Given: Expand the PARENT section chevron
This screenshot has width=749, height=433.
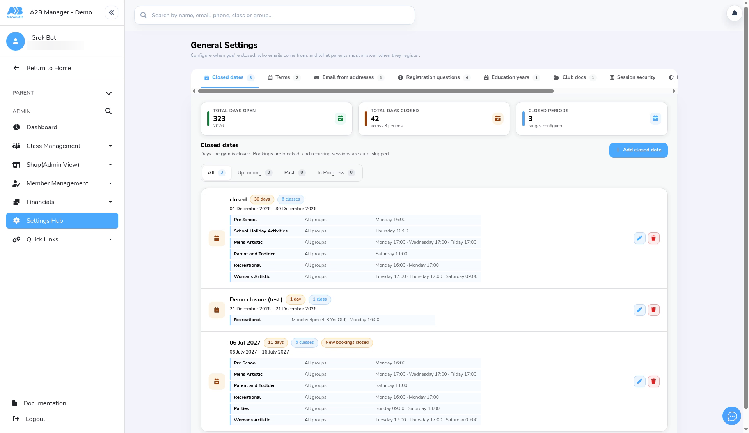Looking at the screenshot, I should [x=109, y=93].
